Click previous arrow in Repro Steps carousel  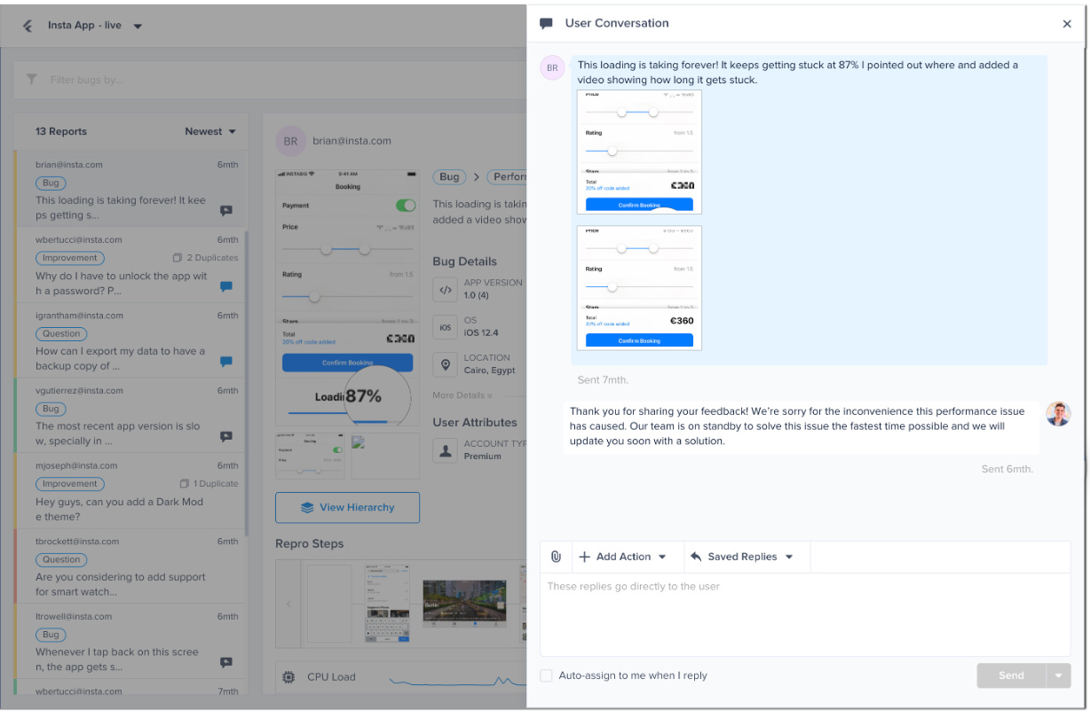tap(288, 605)
